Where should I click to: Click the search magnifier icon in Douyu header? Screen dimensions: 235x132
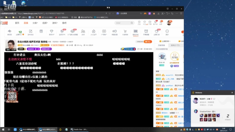(132, 23)
